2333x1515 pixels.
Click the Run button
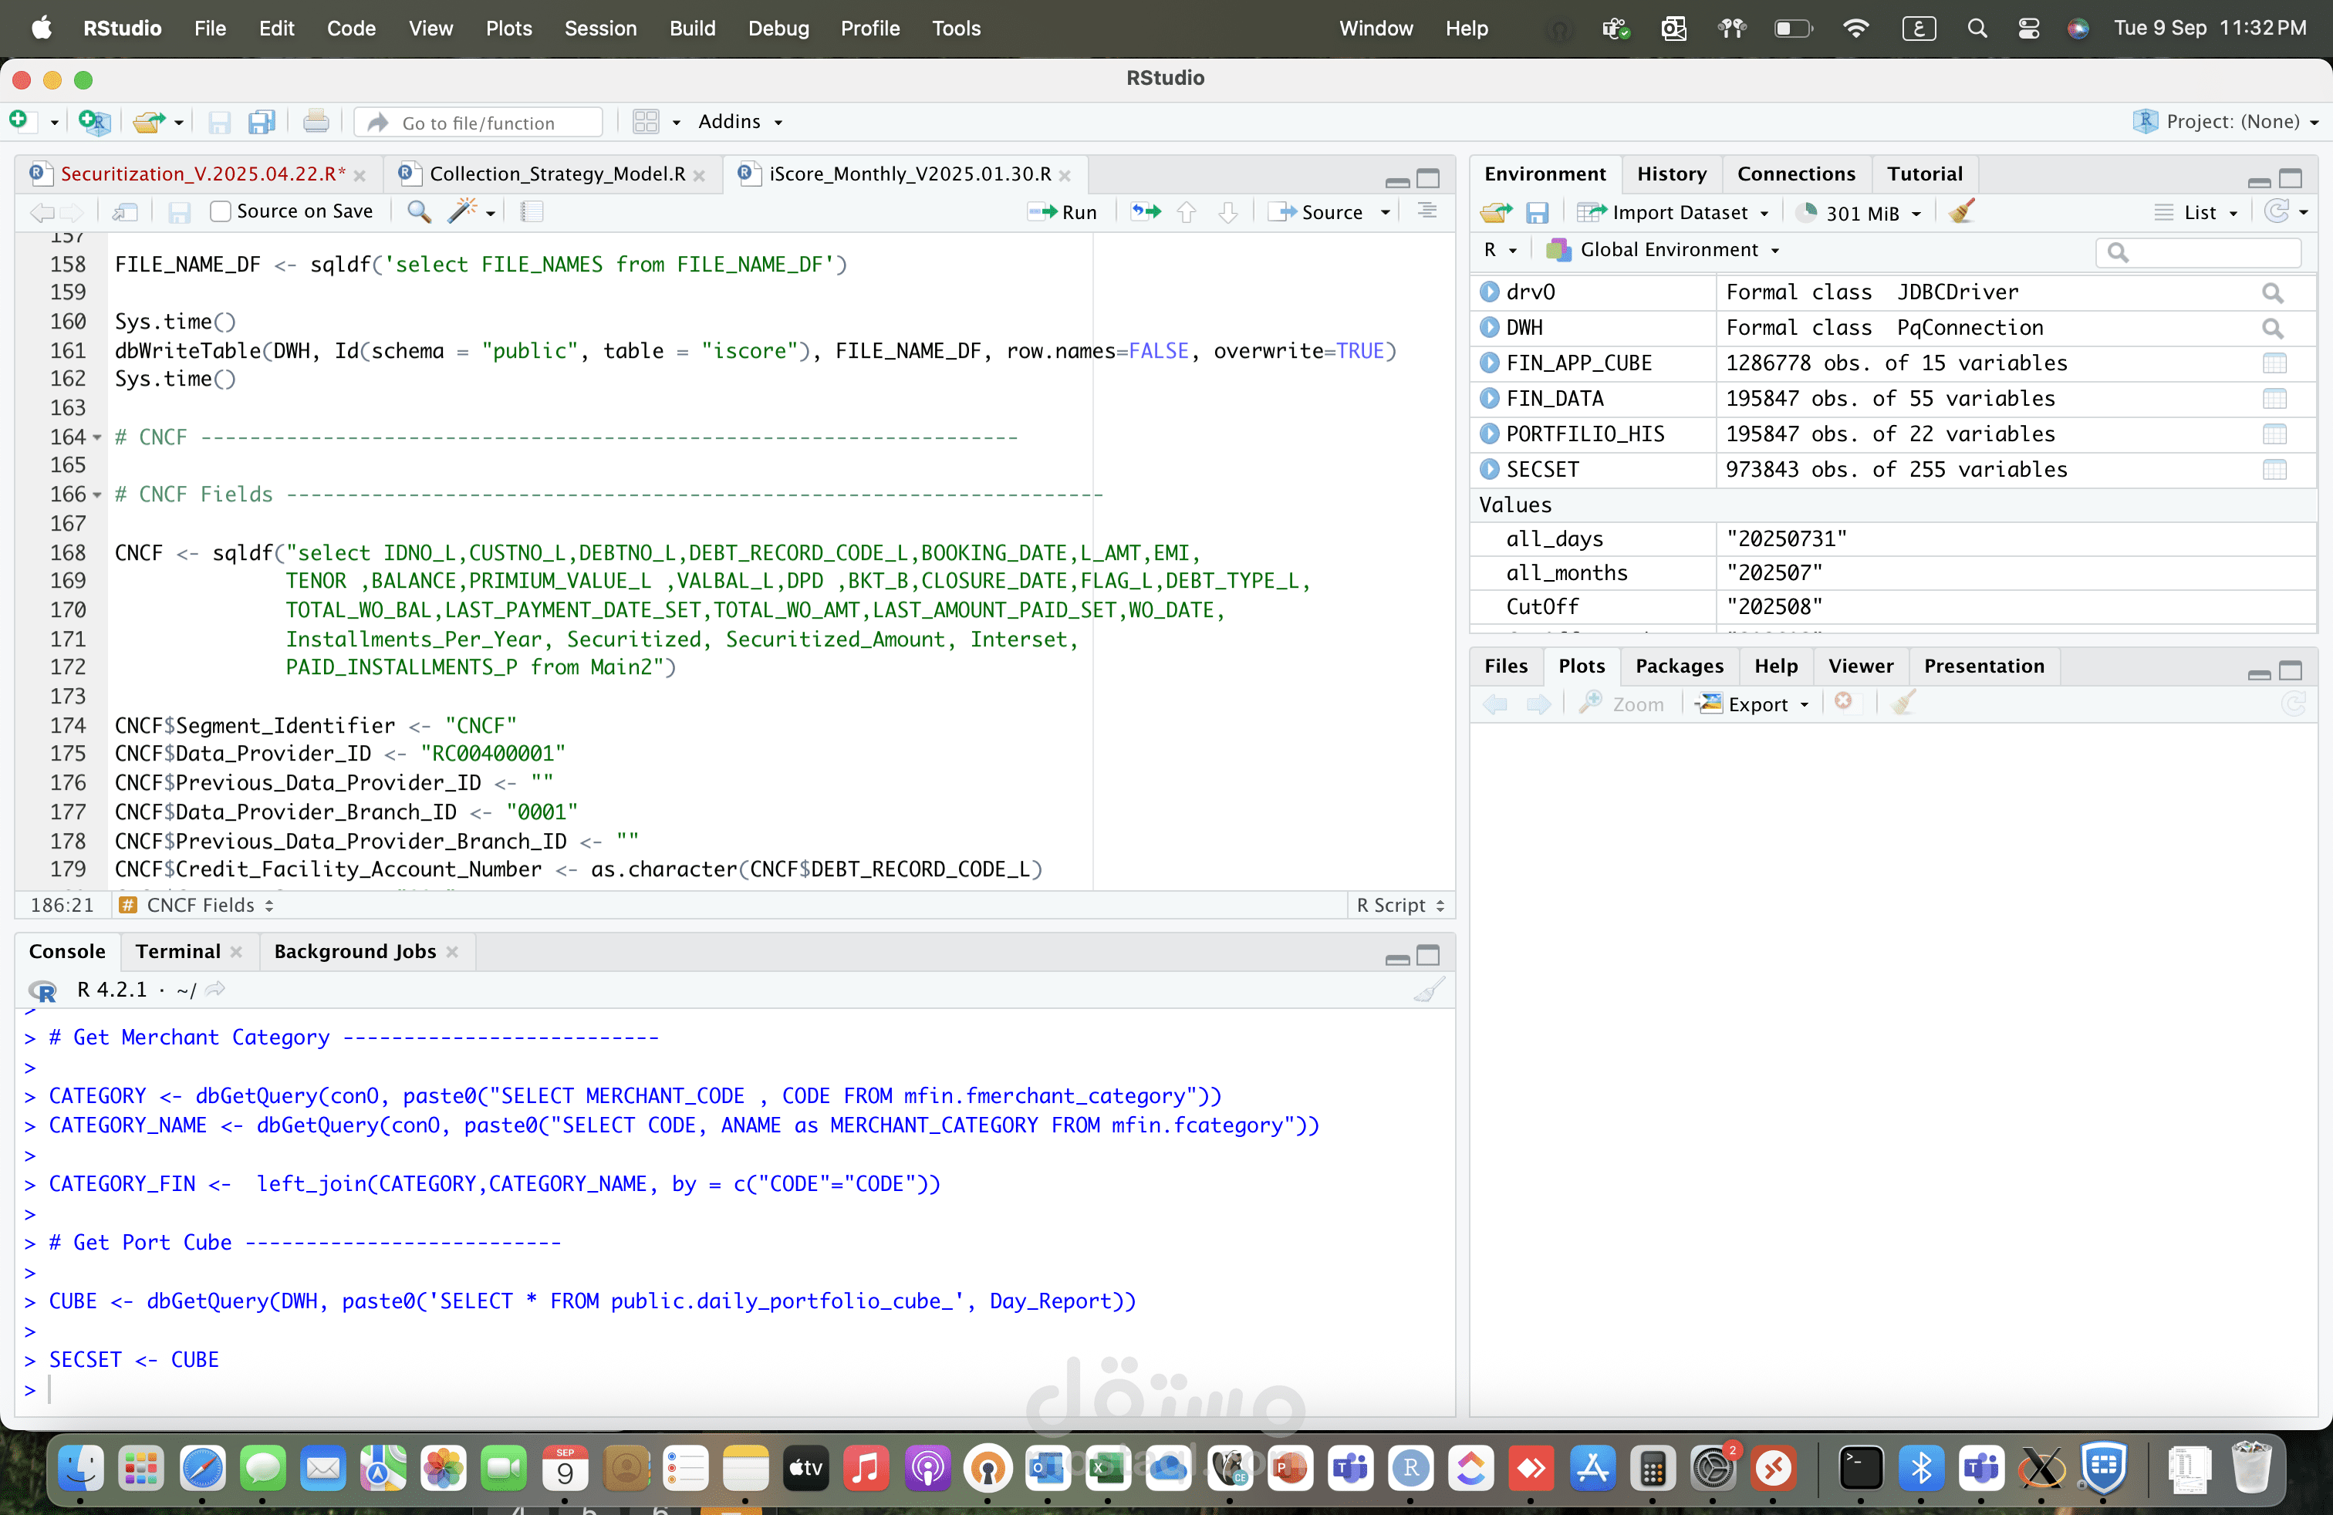1062,211
